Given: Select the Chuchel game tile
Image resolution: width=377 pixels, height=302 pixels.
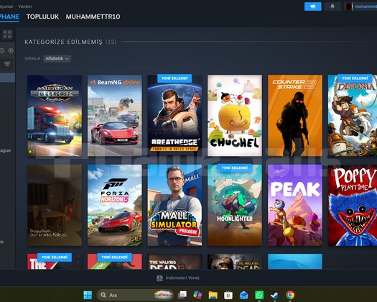Looking at the screenshot, I should pyautogui.click(x=235, y=115).
